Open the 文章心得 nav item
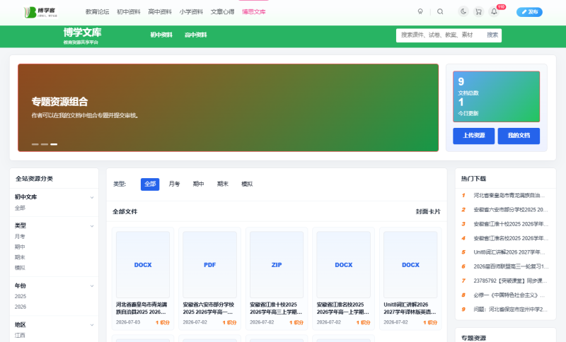This screenshot has height=342, width=566. click(x=222, y=12)
